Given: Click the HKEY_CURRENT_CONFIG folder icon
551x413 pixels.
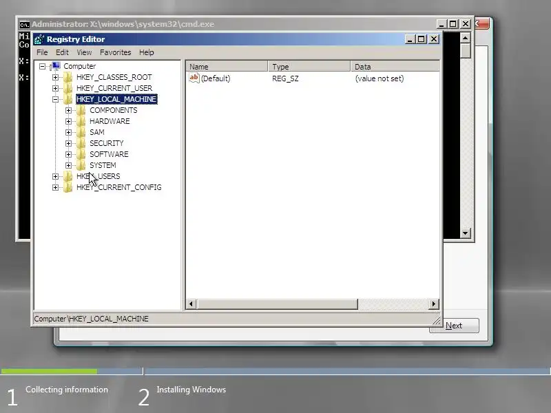Looking at the screenshot, I should click(x=67, y=187).
